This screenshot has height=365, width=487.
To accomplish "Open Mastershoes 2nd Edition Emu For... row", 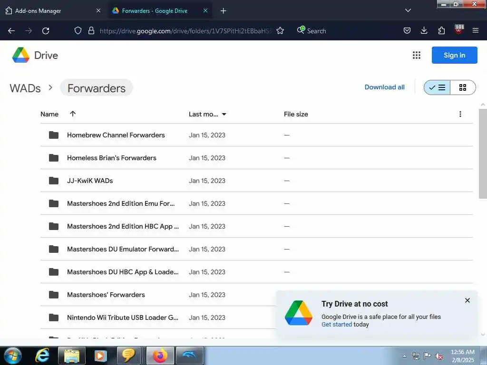I will coord(256,203).
